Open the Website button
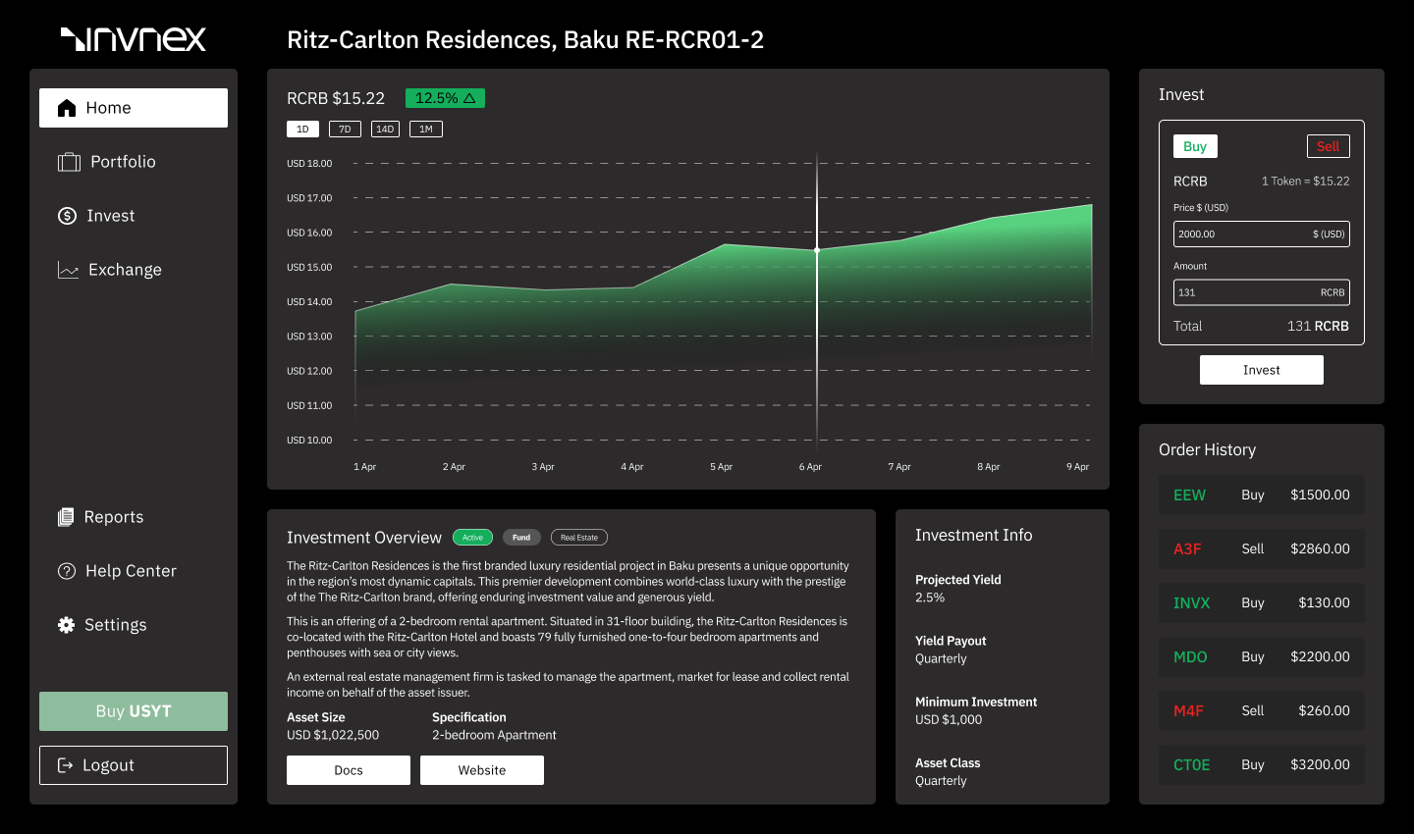Screen dimensions: 1414x834 tap(482, 770)
